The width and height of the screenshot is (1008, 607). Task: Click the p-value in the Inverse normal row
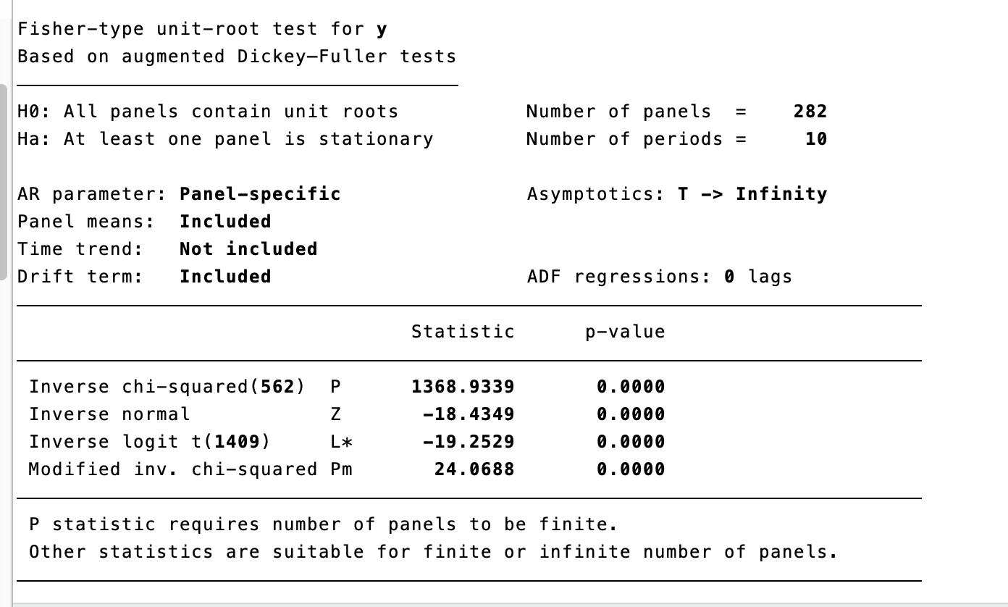(631, 414)
